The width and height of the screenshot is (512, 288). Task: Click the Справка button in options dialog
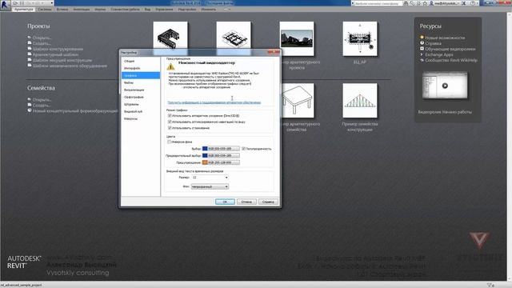pos(268,202)
